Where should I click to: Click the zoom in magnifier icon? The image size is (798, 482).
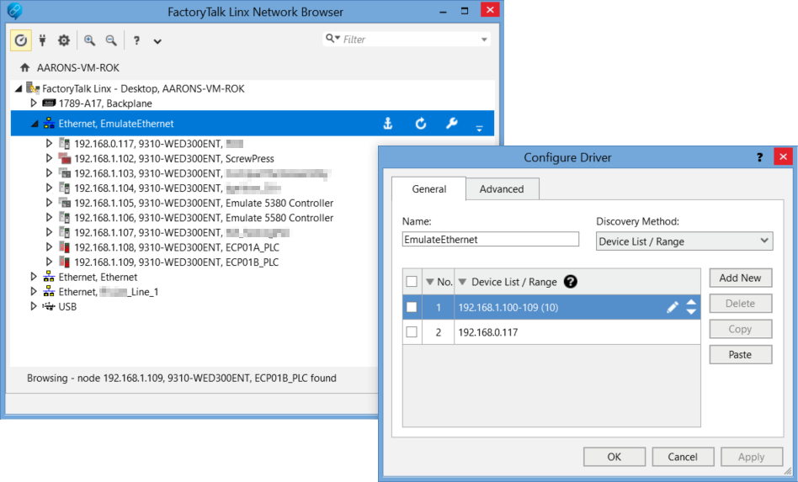click(89, 40)
